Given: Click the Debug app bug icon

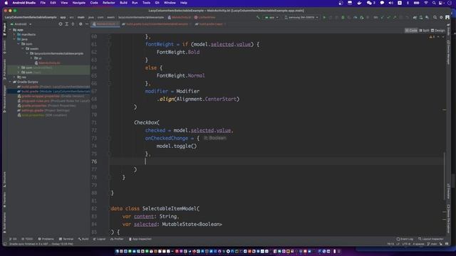Looking at the screenshot, I should (343, 17).
